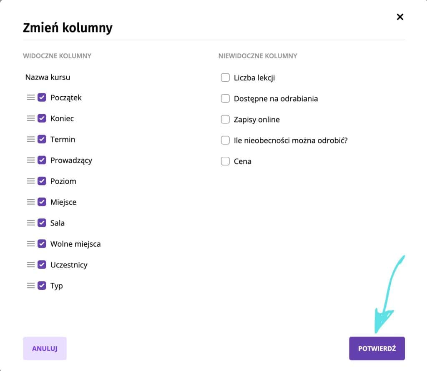
Task: Click the drag handle icon beside Początek
Action: click(x=31, y=98)
